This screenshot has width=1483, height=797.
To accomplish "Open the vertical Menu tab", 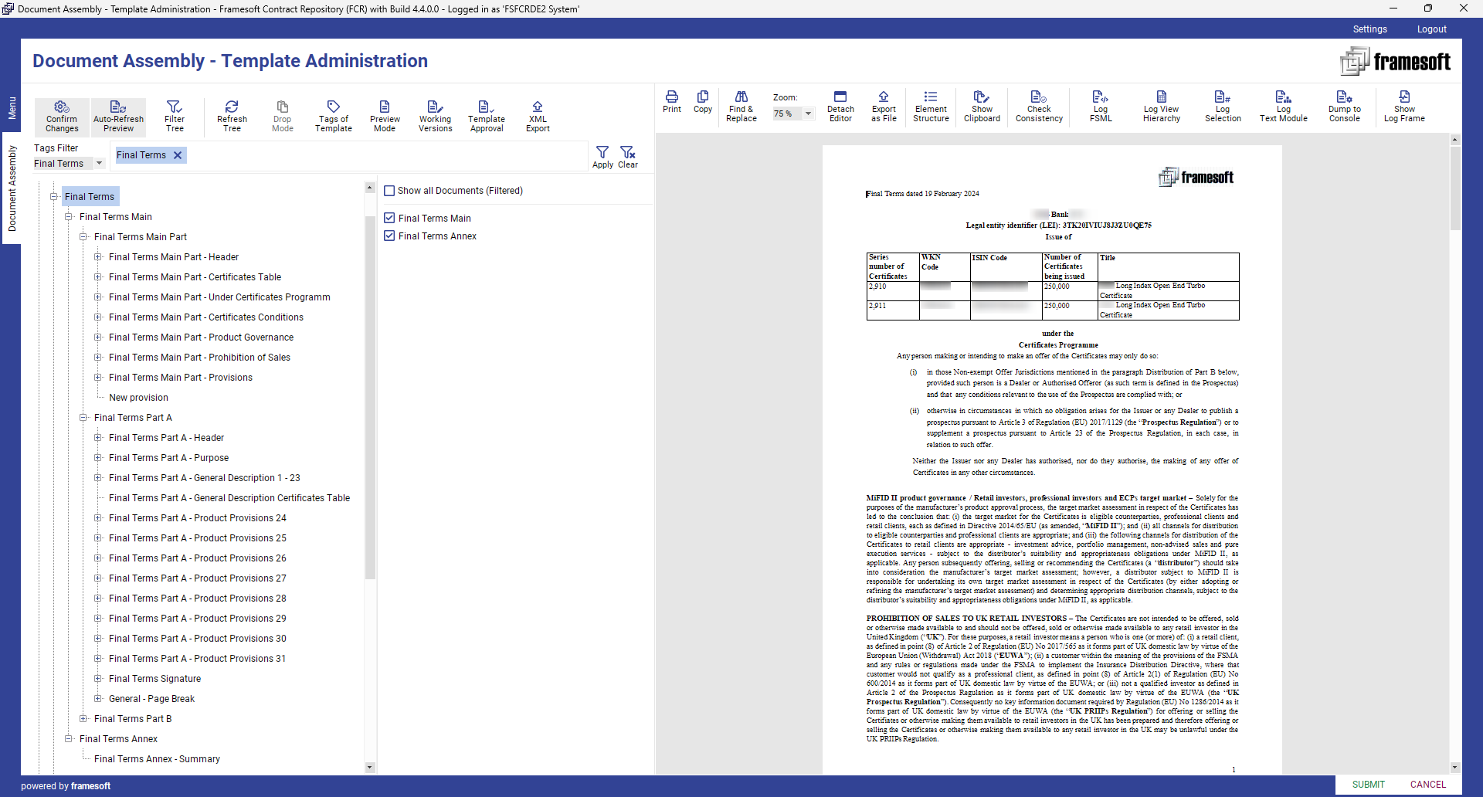I will coord(12,107).
